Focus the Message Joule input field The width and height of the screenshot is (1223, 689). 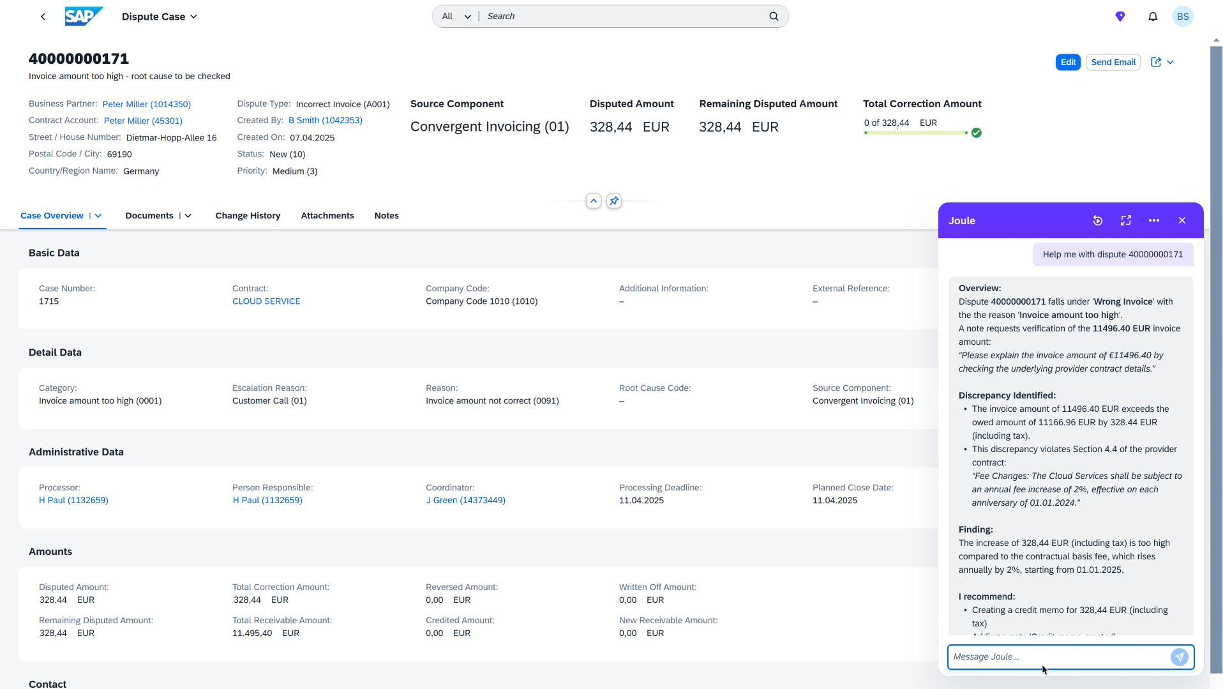pyautogui.click(x=1056, y=656)
